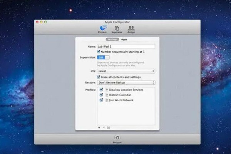
Task: Click the profile icon beside Disallow Location Services
Action: click(x=107, y=90)
